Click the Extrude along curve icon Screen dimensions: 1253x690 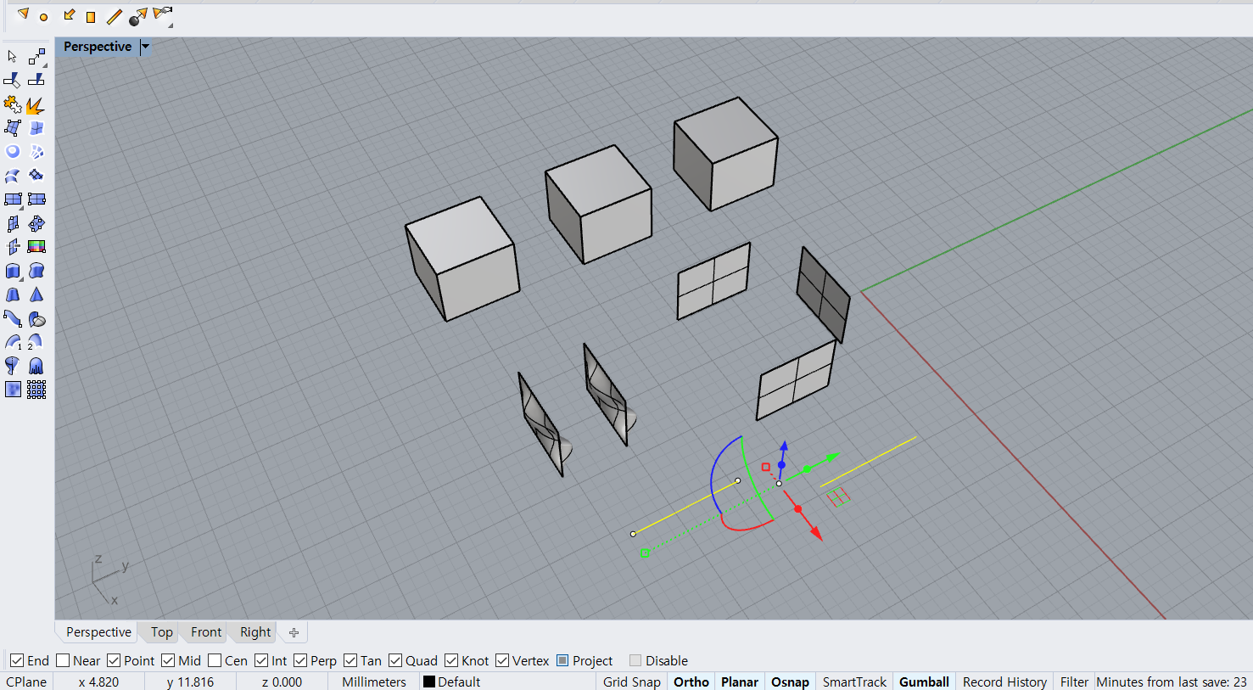pos(36,271)
